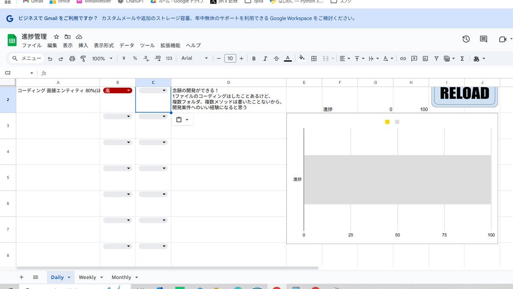Image resolution: width=513 pixels, height=289 pixels.
Task: Click the insert chart icon
Action: [425, 59]
